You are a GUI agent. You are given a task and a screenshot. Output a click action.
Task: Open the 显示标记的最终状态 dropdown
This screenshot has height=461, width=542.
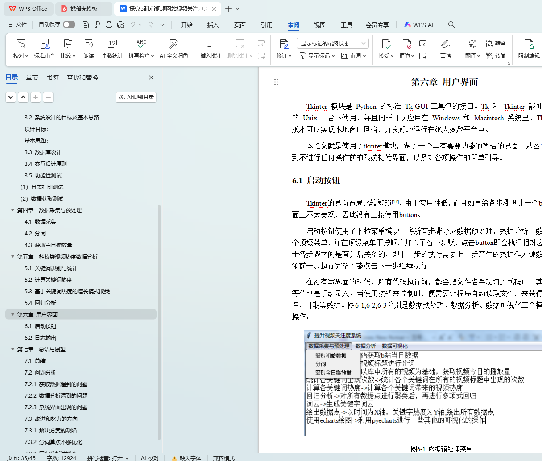click(332, 43)
